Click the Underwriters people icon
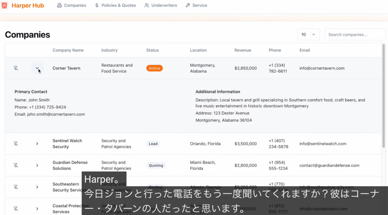The image size is (388, 215). coord(147,5)
